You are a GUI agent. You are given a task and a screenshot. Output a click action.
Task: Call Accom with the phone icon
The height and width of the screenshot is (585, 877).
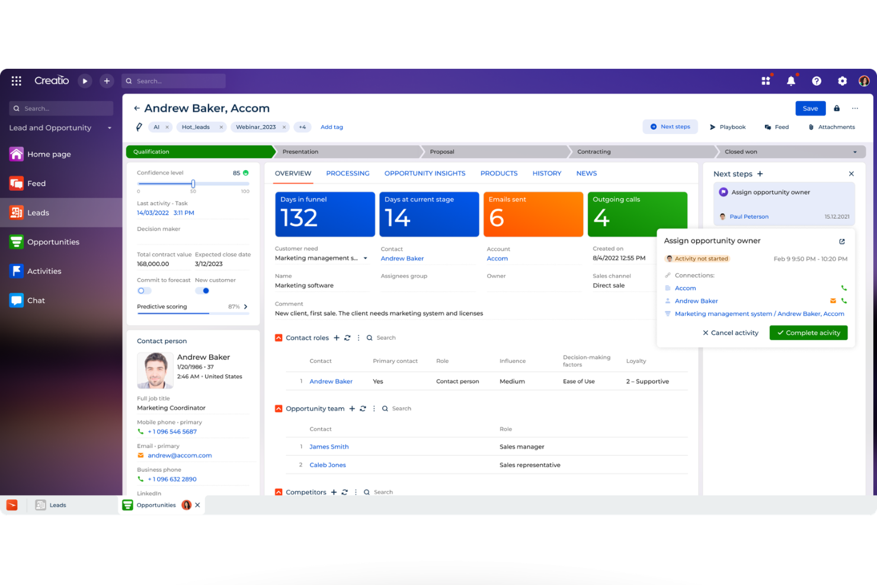[844, 288]
